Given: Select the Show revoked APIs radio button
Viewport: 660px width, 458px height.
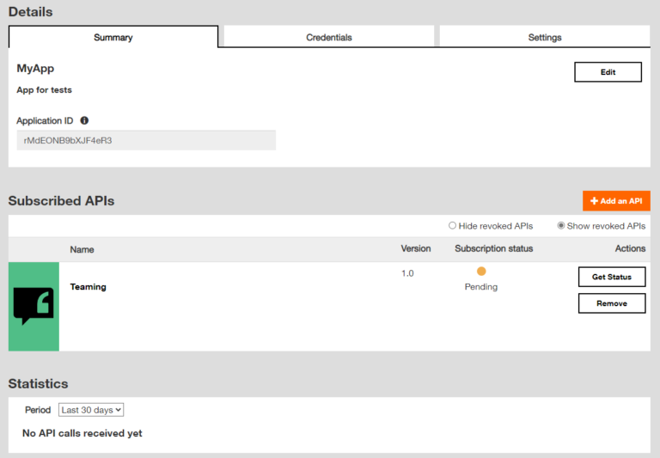Looking at the screenshot, I should click(561, 226).
